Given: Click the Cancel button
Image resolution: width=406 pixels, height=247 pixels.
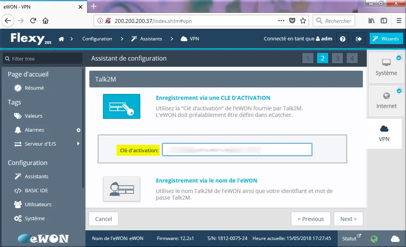Looking at the screenshot, I should (104, 219).
